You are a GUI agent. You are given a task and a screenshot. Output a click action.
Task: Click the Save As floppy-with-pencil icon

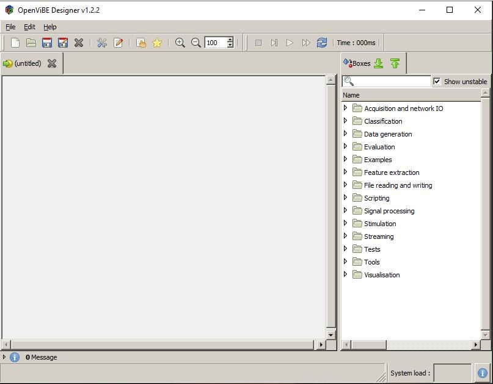(x=63, y=43)
